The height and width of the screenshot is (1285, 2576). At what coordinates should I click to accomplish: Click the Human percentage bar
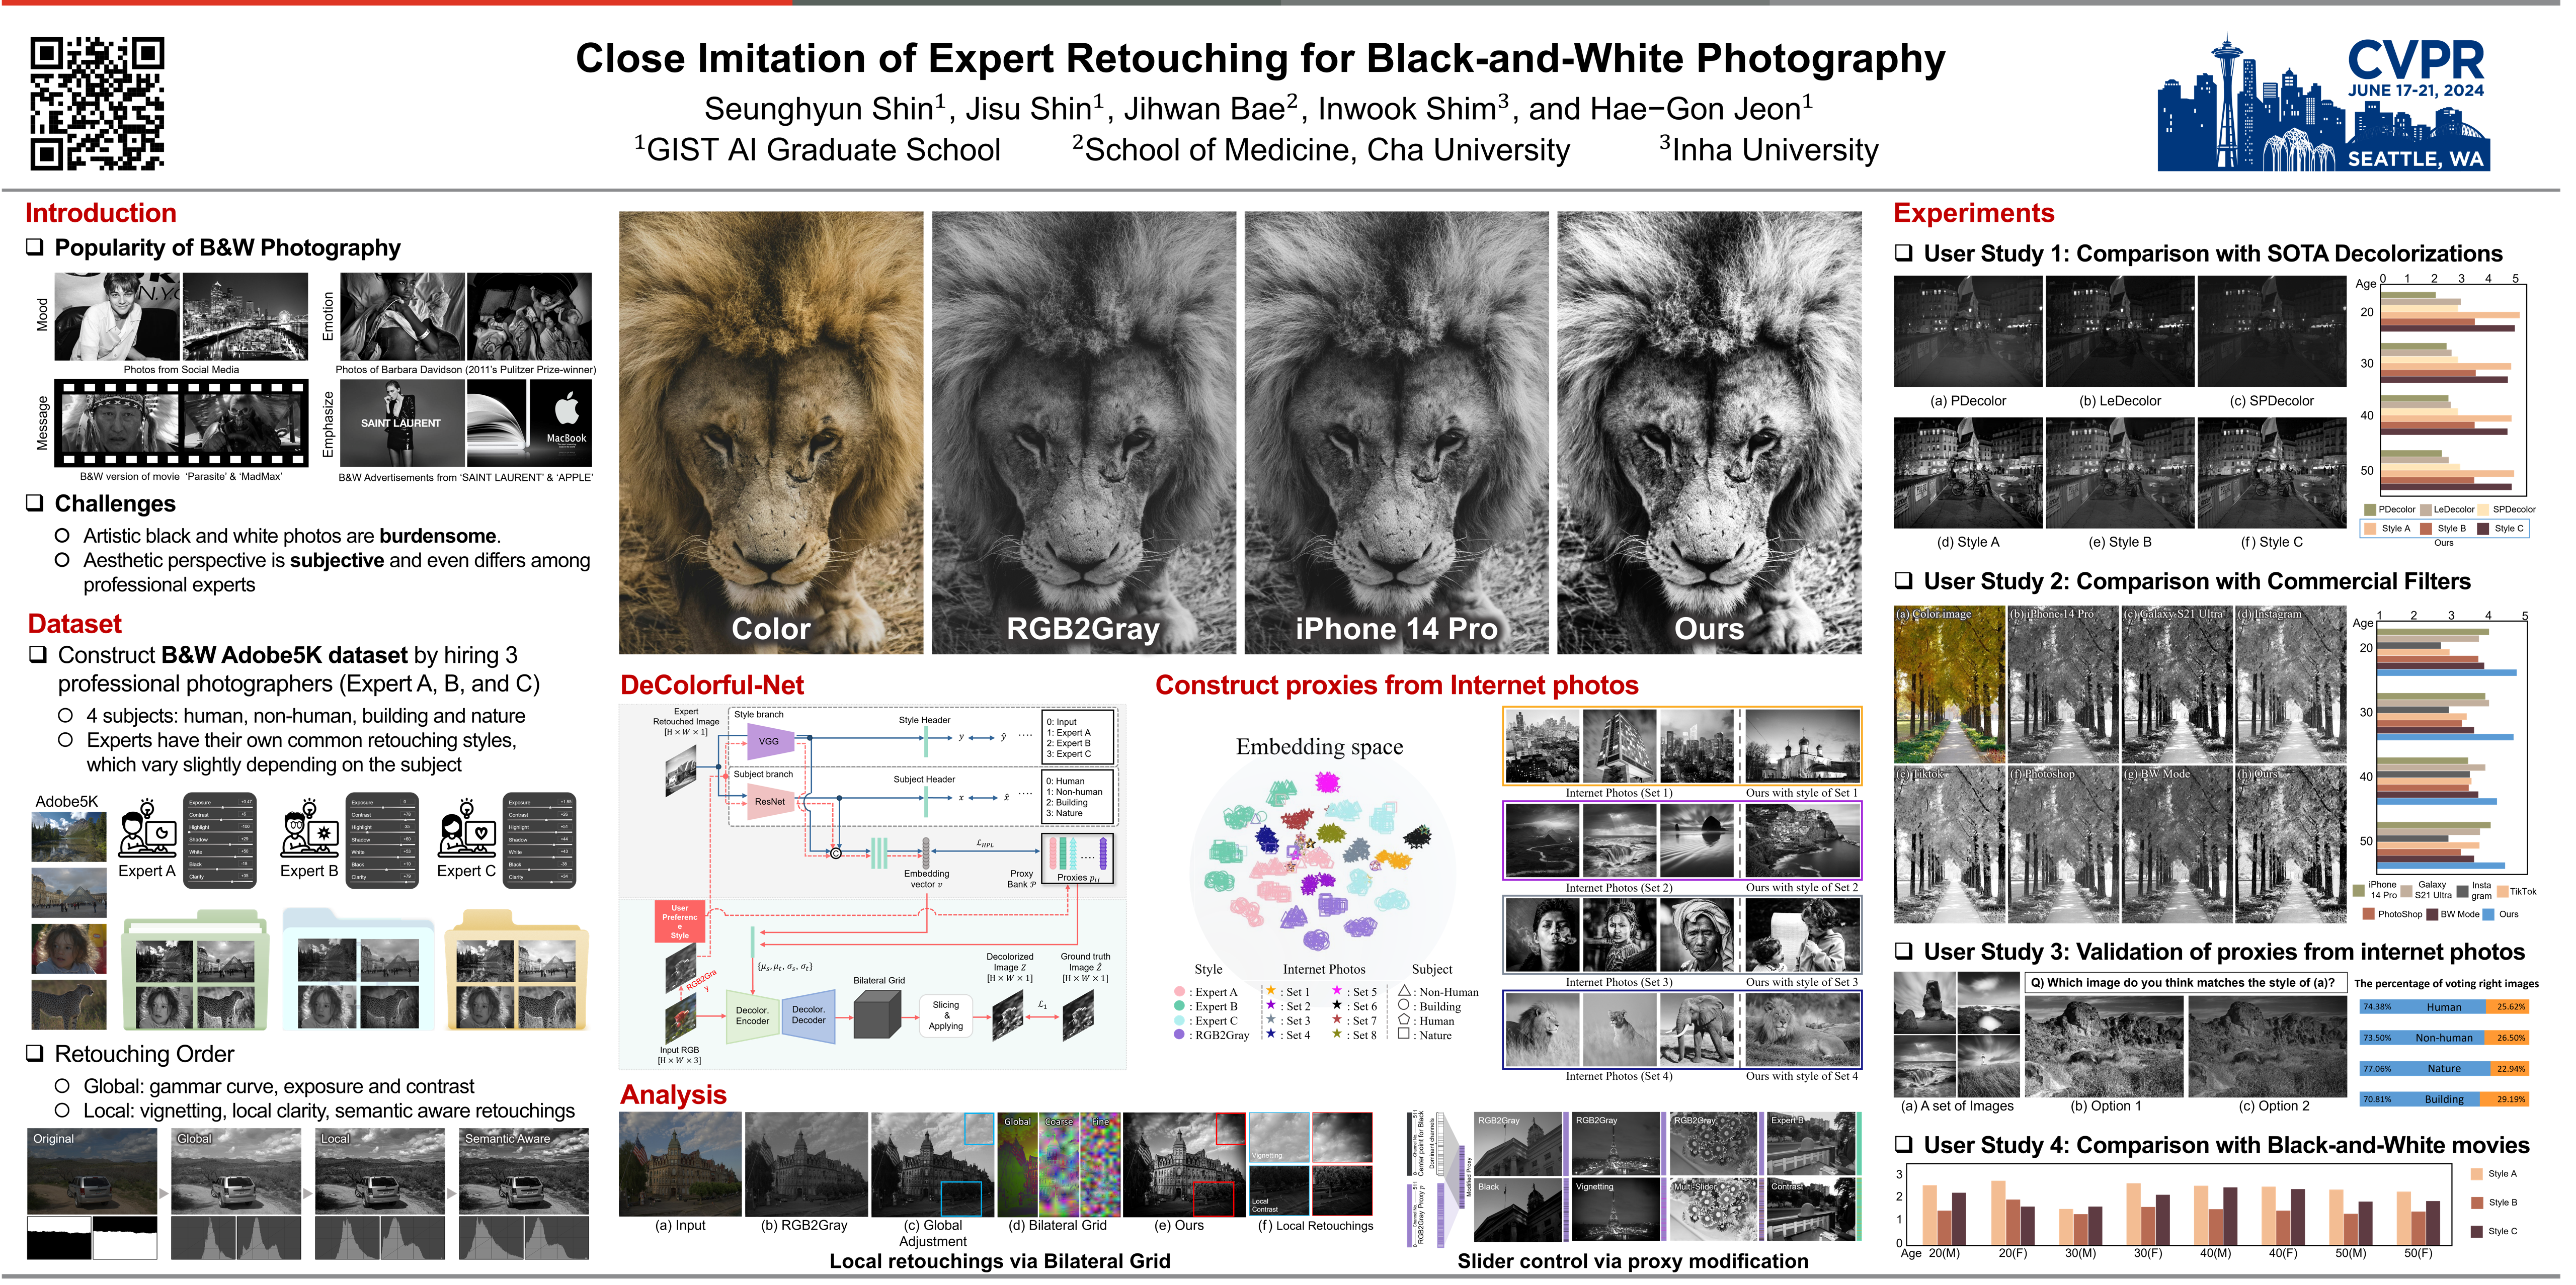(x=2443, y=1007)
